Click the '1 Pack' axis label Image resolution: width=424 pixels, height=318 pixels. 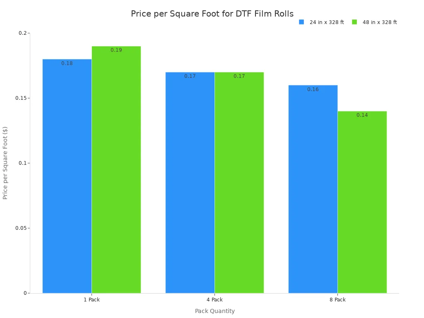coord(92,300)
